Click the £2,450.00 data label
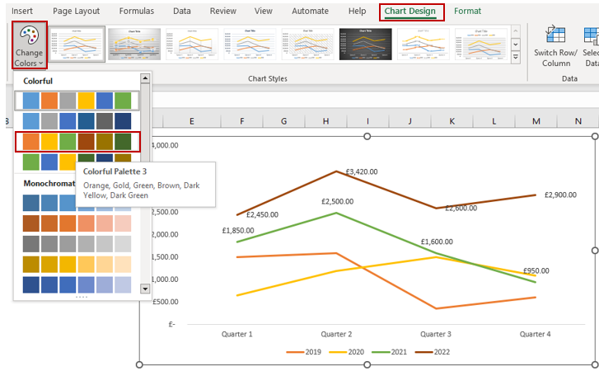 [x=262, y=214]
